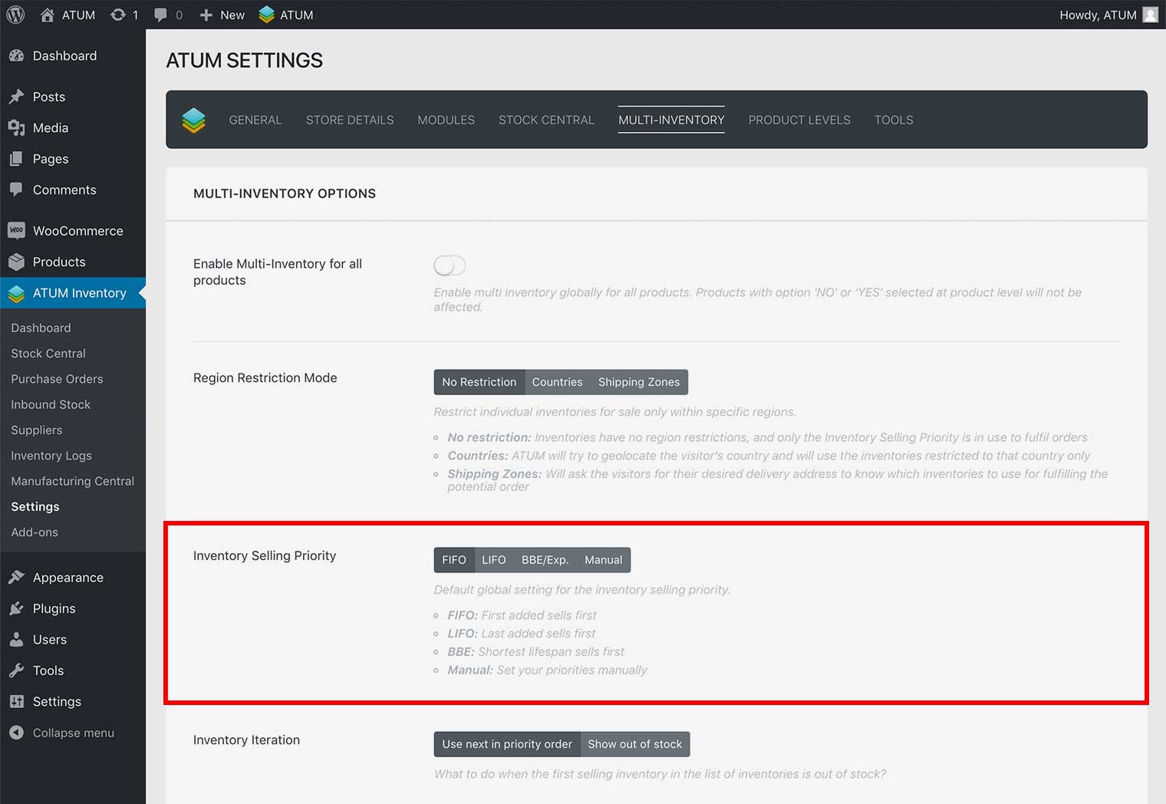Select Manual selling priority button
This screenshot has height=804, width=1166.
point(603,560)
